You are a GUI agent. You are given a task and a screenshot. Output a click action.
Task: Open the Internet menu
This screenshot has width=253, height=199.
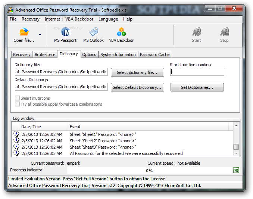tap(52, 19)
